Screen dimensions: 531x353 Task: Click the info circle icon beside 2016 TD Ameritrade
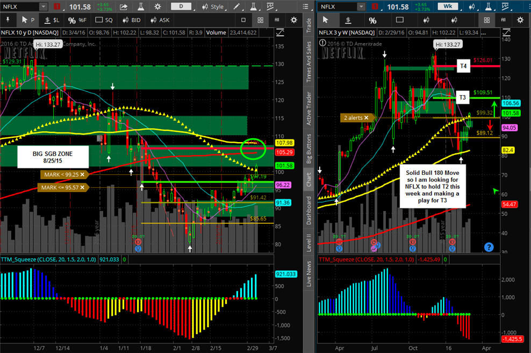pos(322,43)
